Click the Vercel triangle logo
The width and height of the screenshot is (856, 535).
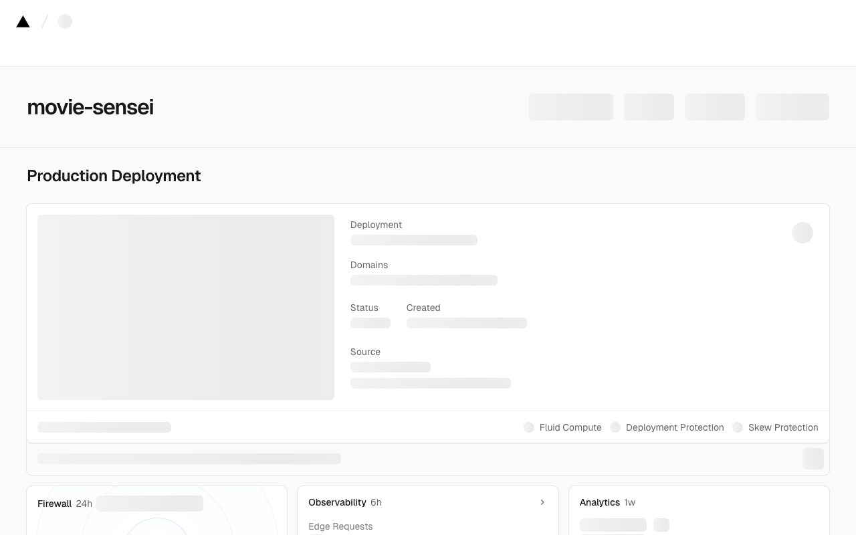pos(23,21)
